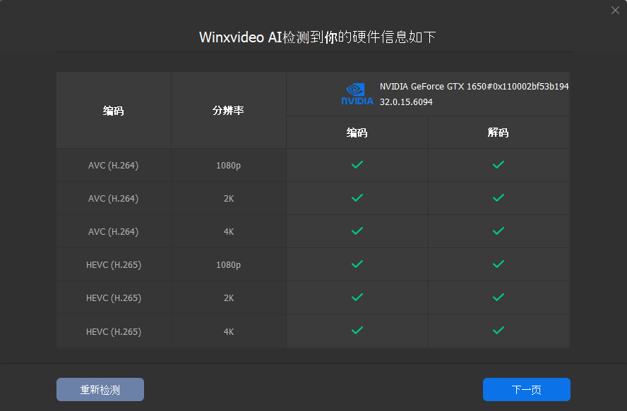This screenshot has width=627, height=411.
Task: Click decode checkmark for AVC (H.264) 1080p
Action: pyautogui.click(x=498, y=165)
